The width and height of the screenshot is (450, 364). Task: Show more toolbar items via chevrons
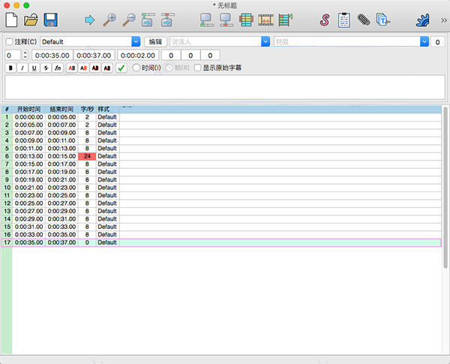pos(444,20)
